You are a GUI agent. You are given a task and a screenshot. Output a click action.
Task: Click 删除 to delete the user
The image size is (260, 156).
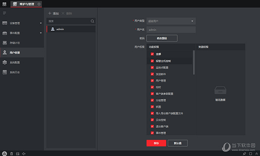67,13
